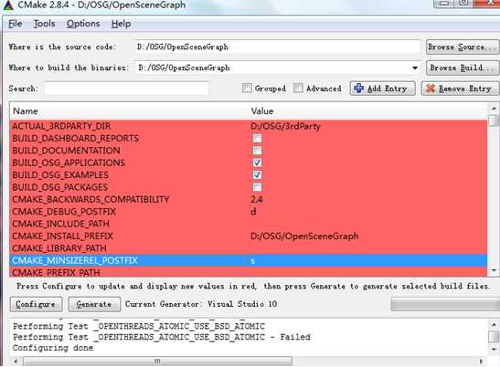The height and width of the screenshot is (367, 500).
Task: Enable BUILD_DOCUMENTATION checkbox
Action: coord(257,150)
